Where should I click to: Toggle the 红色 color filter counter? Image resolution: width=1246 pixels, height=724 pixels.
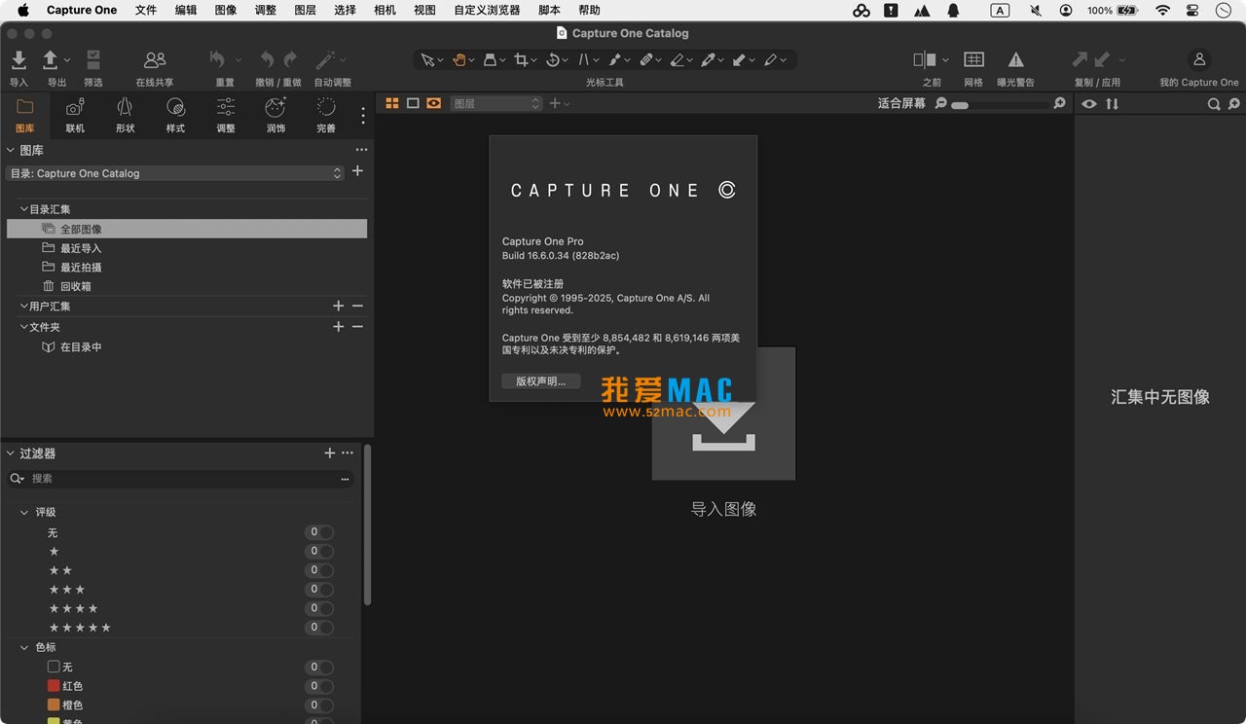click(x=318, y=686)
